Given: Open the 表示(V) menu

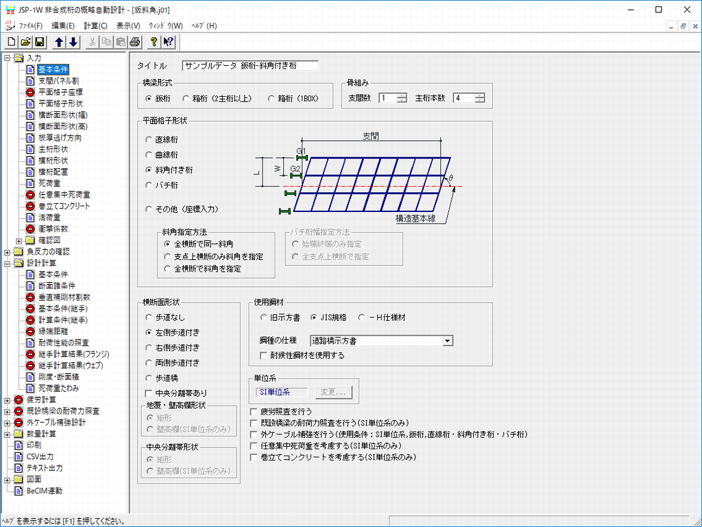Looking at the screenshot, I should coord(128,25).
